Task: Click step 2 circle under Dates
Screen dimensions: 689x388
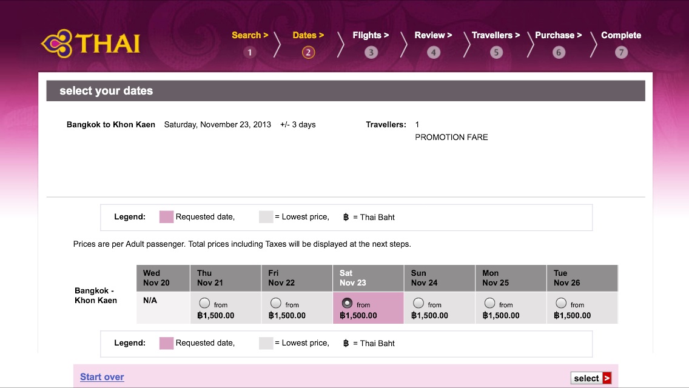Action: pos(308,52)
